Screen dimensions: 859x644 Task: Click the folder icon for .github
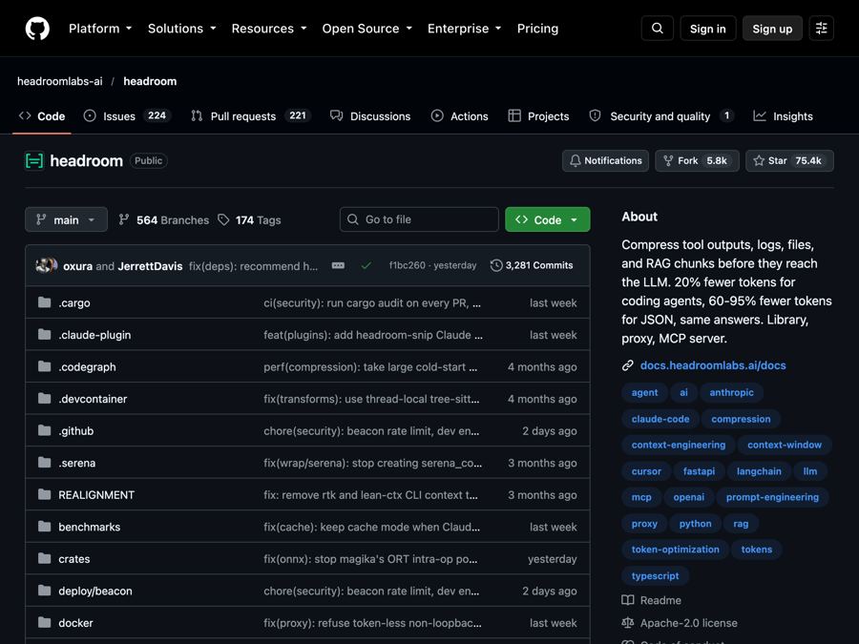click(44, 430)
